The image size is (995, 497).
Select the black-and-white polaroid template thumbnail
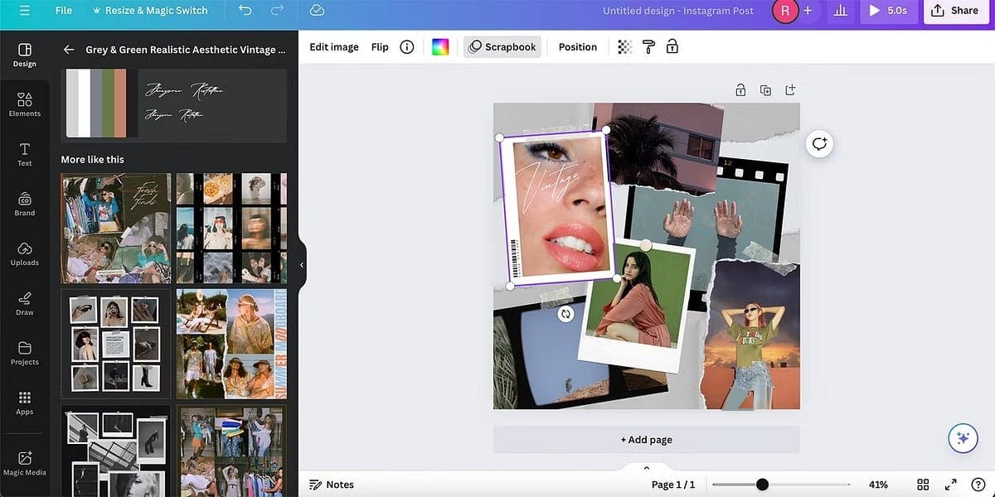coord(116,451)
